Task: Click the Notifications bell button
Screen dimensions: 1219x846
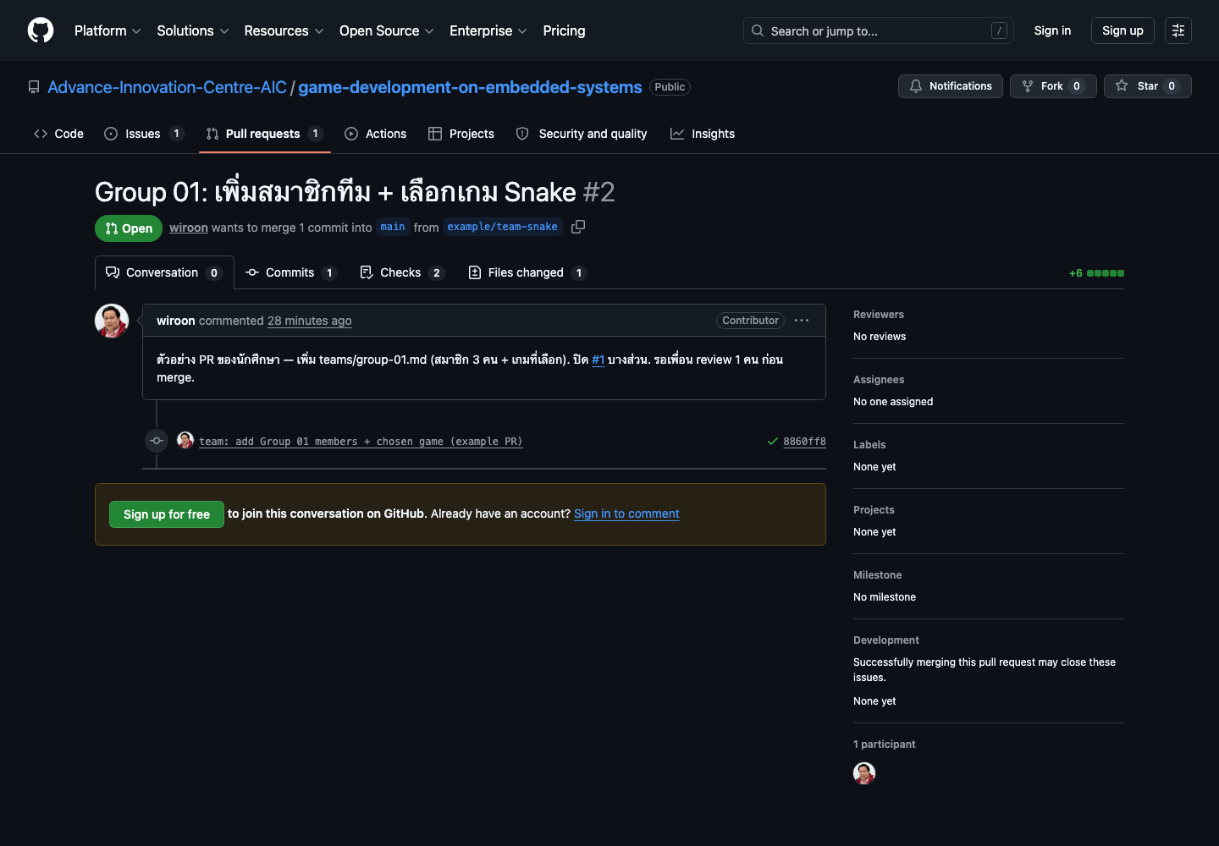Action: (951, 86)
